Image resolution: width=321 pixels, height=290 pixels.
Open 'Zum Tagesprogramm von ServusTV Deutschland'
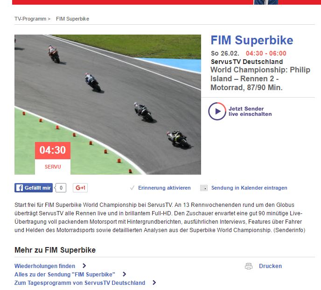click(80, 283)
